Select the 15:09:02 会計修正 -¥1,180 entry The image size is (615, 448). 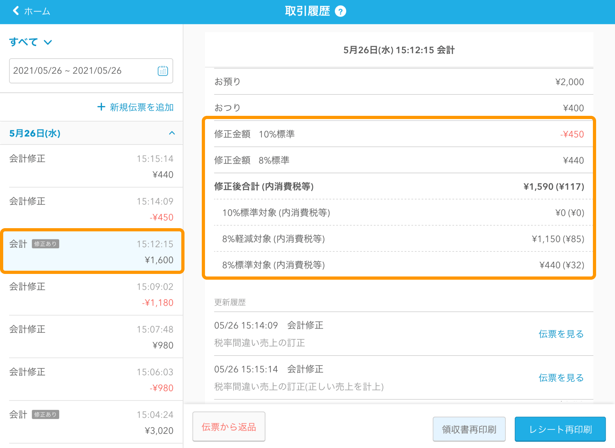[91, 294]
